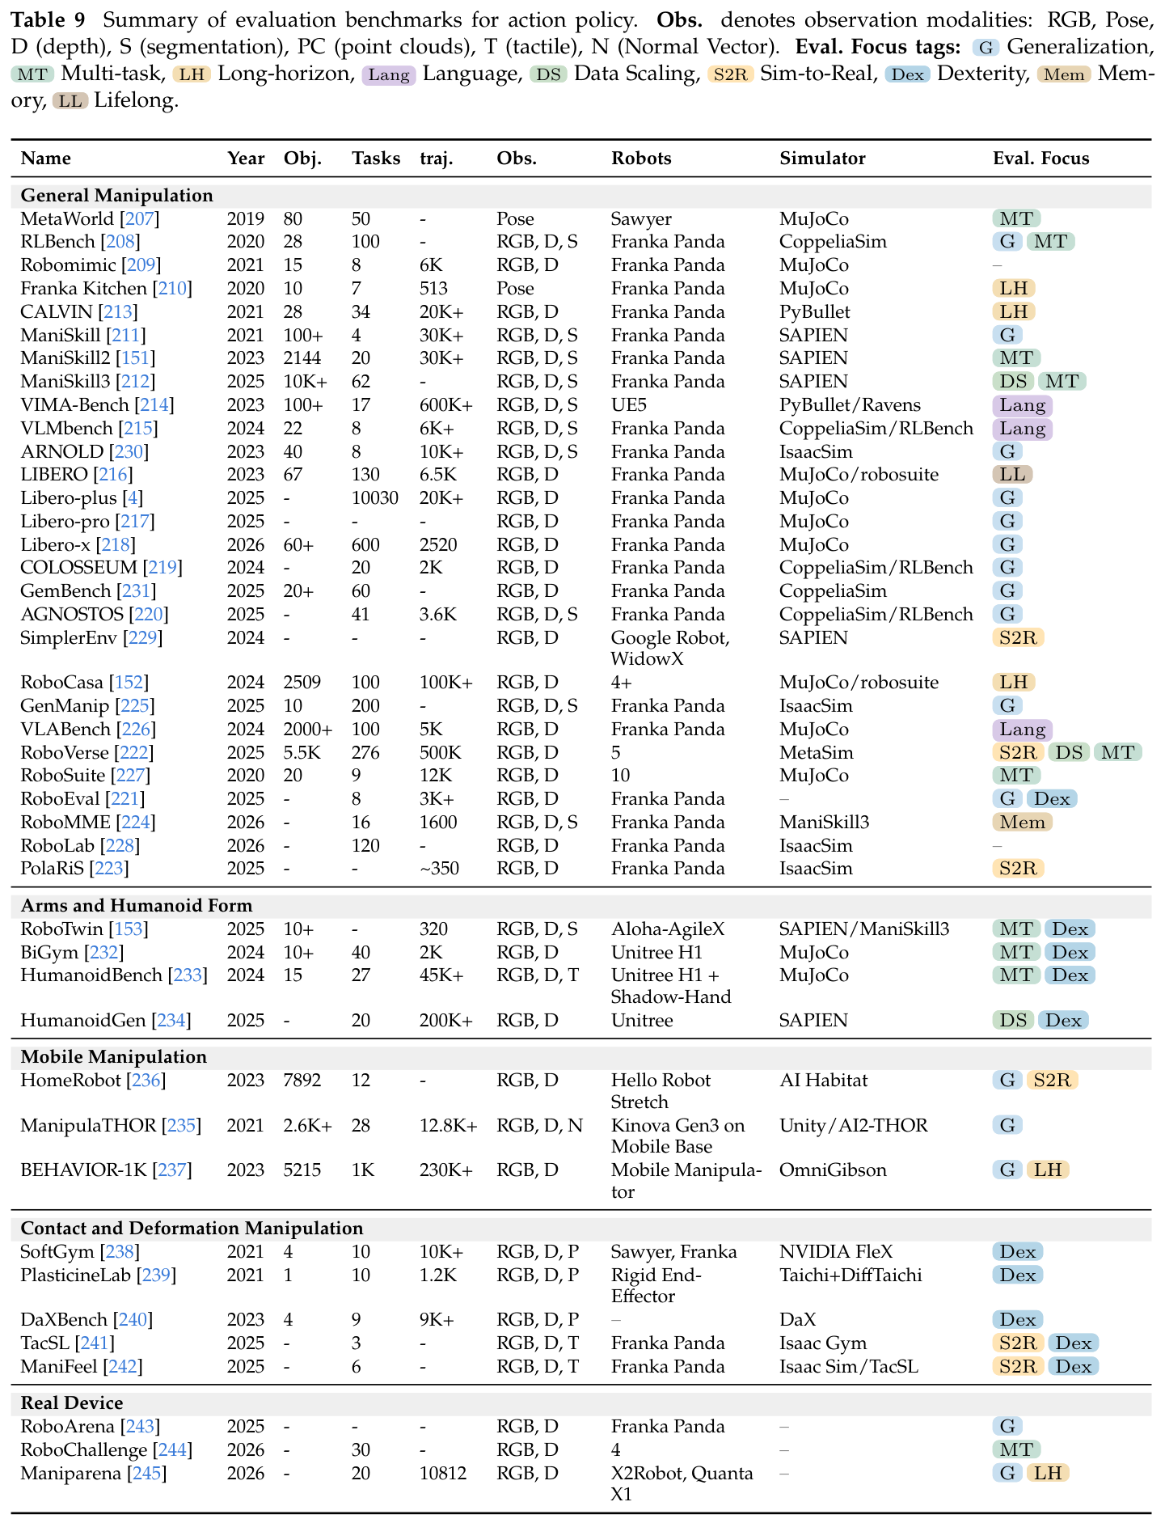This screenshot has height=1523, width=1165.
Task: Click reference 235 next to ManipulaTHOR
Action: click(x=181, y=1126)
